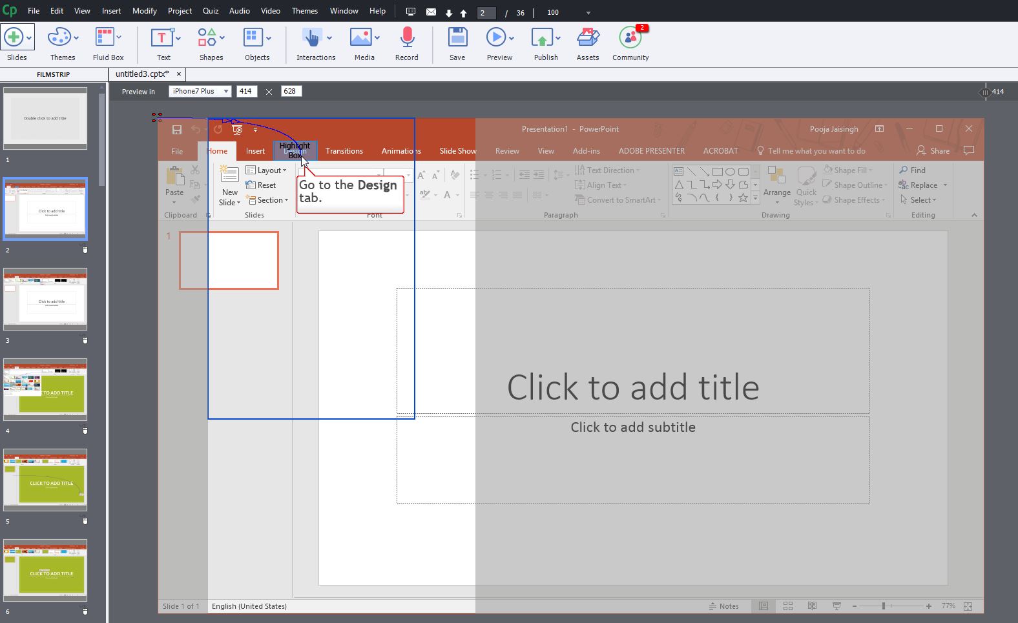
Task: Expand the Preview dropdown arrow
Action: [x=511, y=38]
